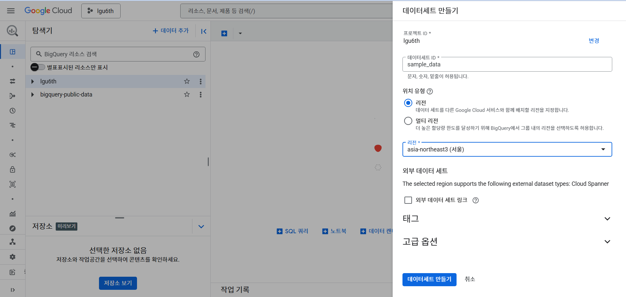Create new query tab plus icon
The width and height of the screenshot is (626, 297).
coord(224,33)
